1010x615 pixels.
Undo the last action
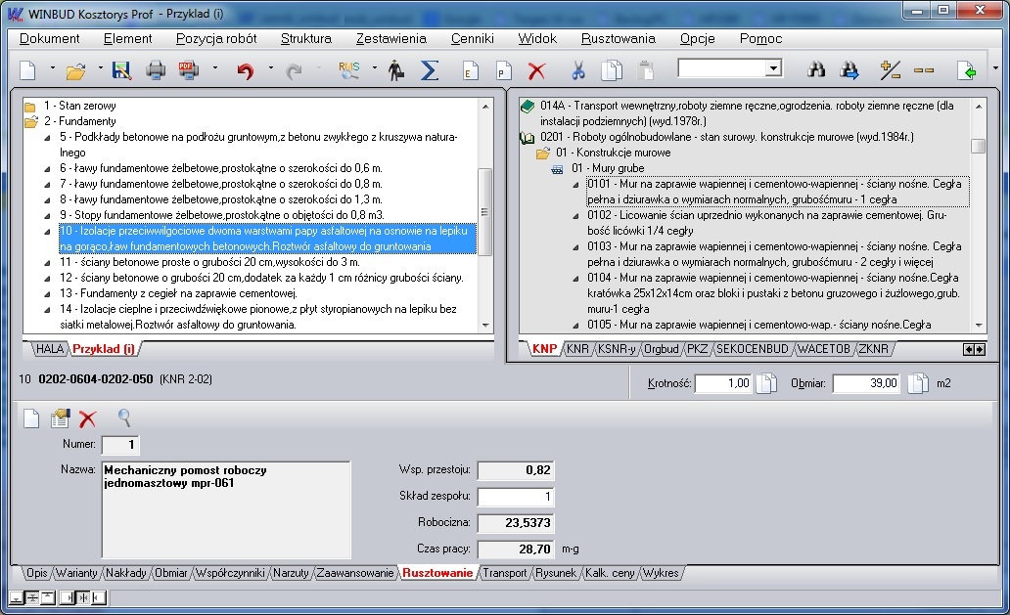pyautogui.click(x=245, y=70)
